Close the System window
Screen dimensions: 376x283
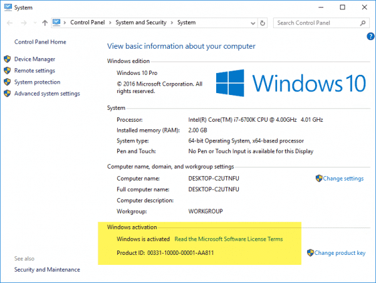coord(364,7)
